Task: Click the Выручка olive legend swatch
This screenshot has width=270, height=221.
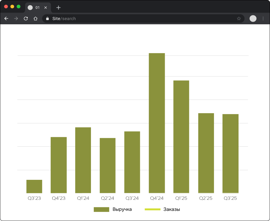Action: click(x=102, y=210)
